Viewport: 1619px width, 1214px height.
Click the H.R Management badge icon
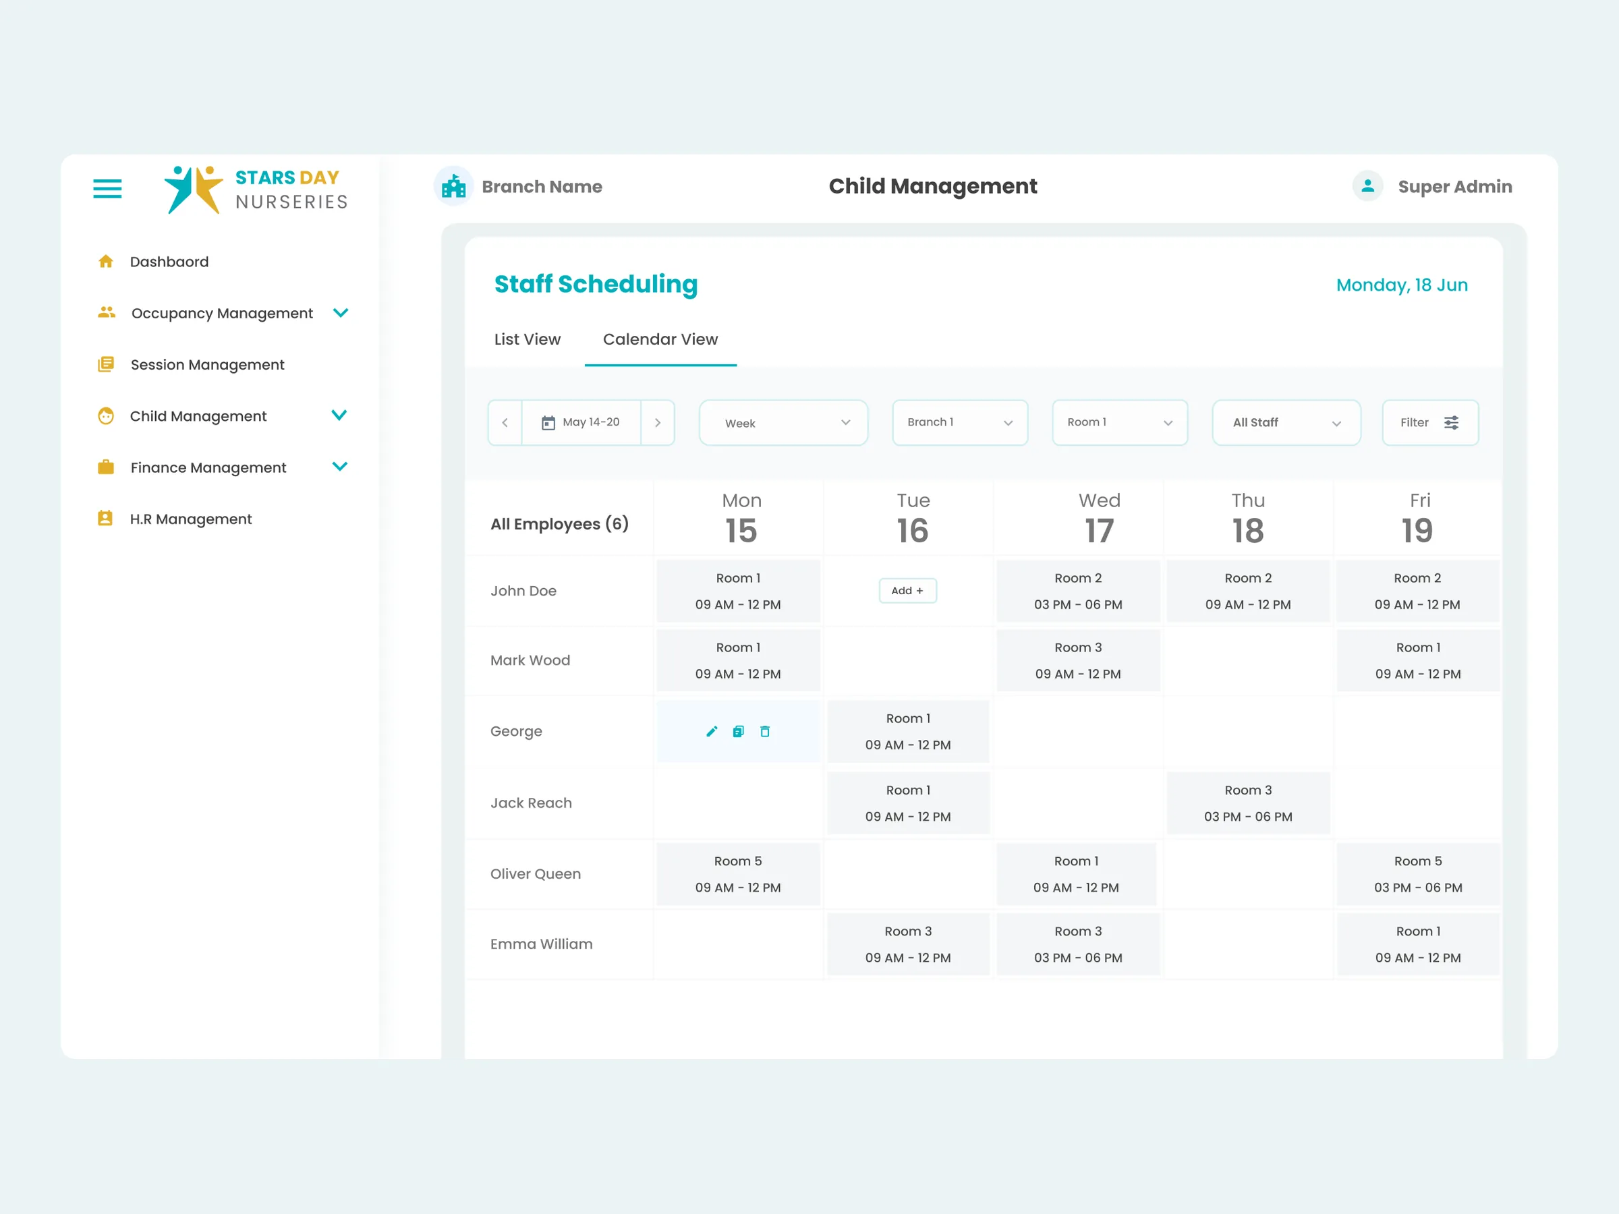(x=105, y=518)
